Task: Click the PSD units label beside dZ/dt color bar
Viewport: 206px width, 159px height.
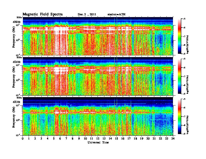Action: pyautogui.click(x=188, y=125)
